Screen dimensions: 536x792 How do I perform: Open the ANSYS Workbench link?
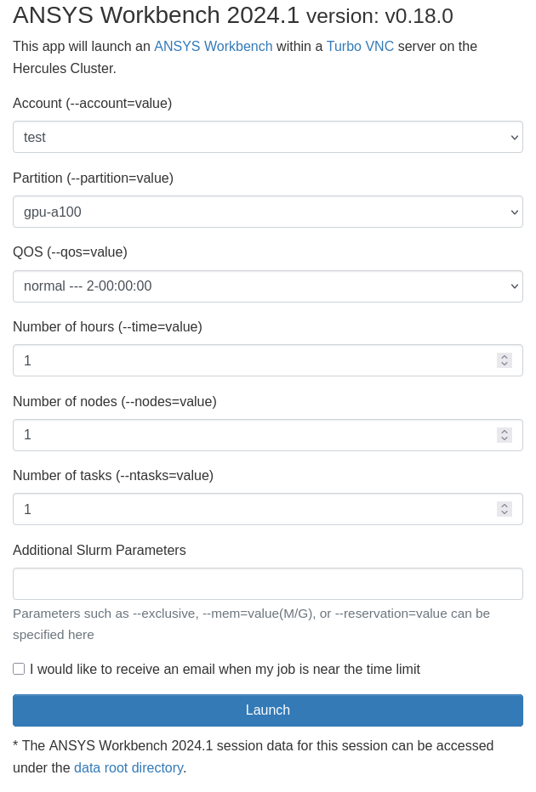(x=213, y=47)
